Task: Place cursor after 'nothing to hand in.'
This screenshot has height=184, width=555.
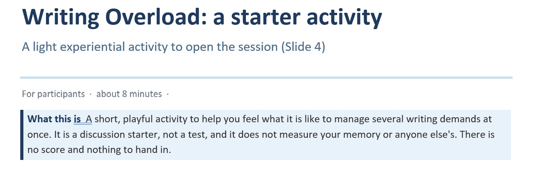Action: point(172,150)
